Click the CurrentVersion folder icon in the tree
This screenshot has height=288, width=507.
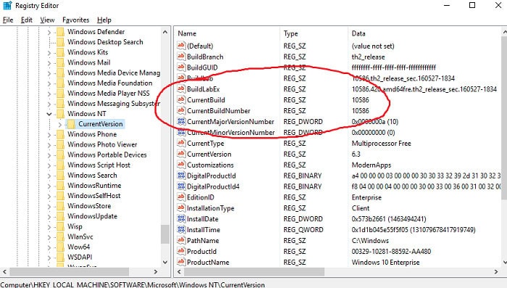[72, 124]
